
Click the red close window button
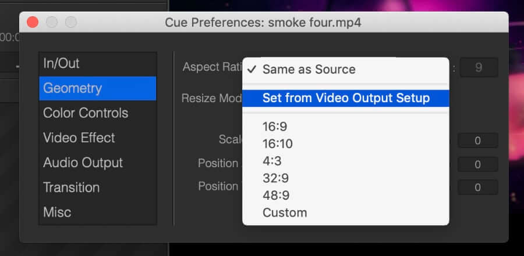tap(33, 22)
